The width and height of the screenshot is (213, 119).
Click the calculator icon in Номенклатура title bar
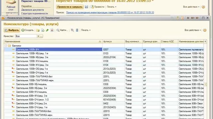(177, 18)
